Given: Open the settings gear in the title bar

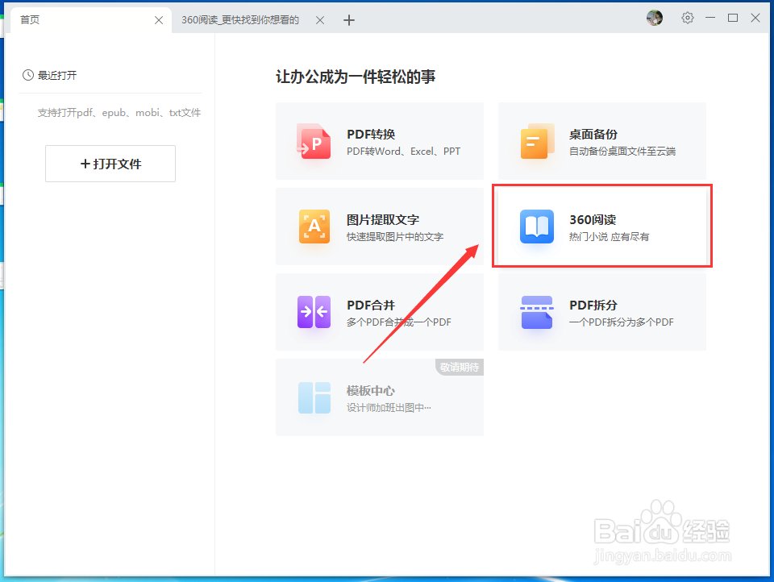Looking at the screenshot, I should click(687, 18).
